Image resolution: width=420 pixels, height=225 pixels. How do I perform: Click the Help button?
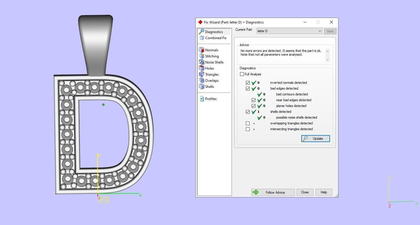click(324, 192)
